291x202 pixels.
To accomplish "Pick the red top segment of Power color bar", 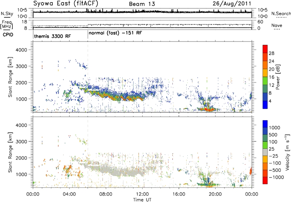I will tap(265, 49).
